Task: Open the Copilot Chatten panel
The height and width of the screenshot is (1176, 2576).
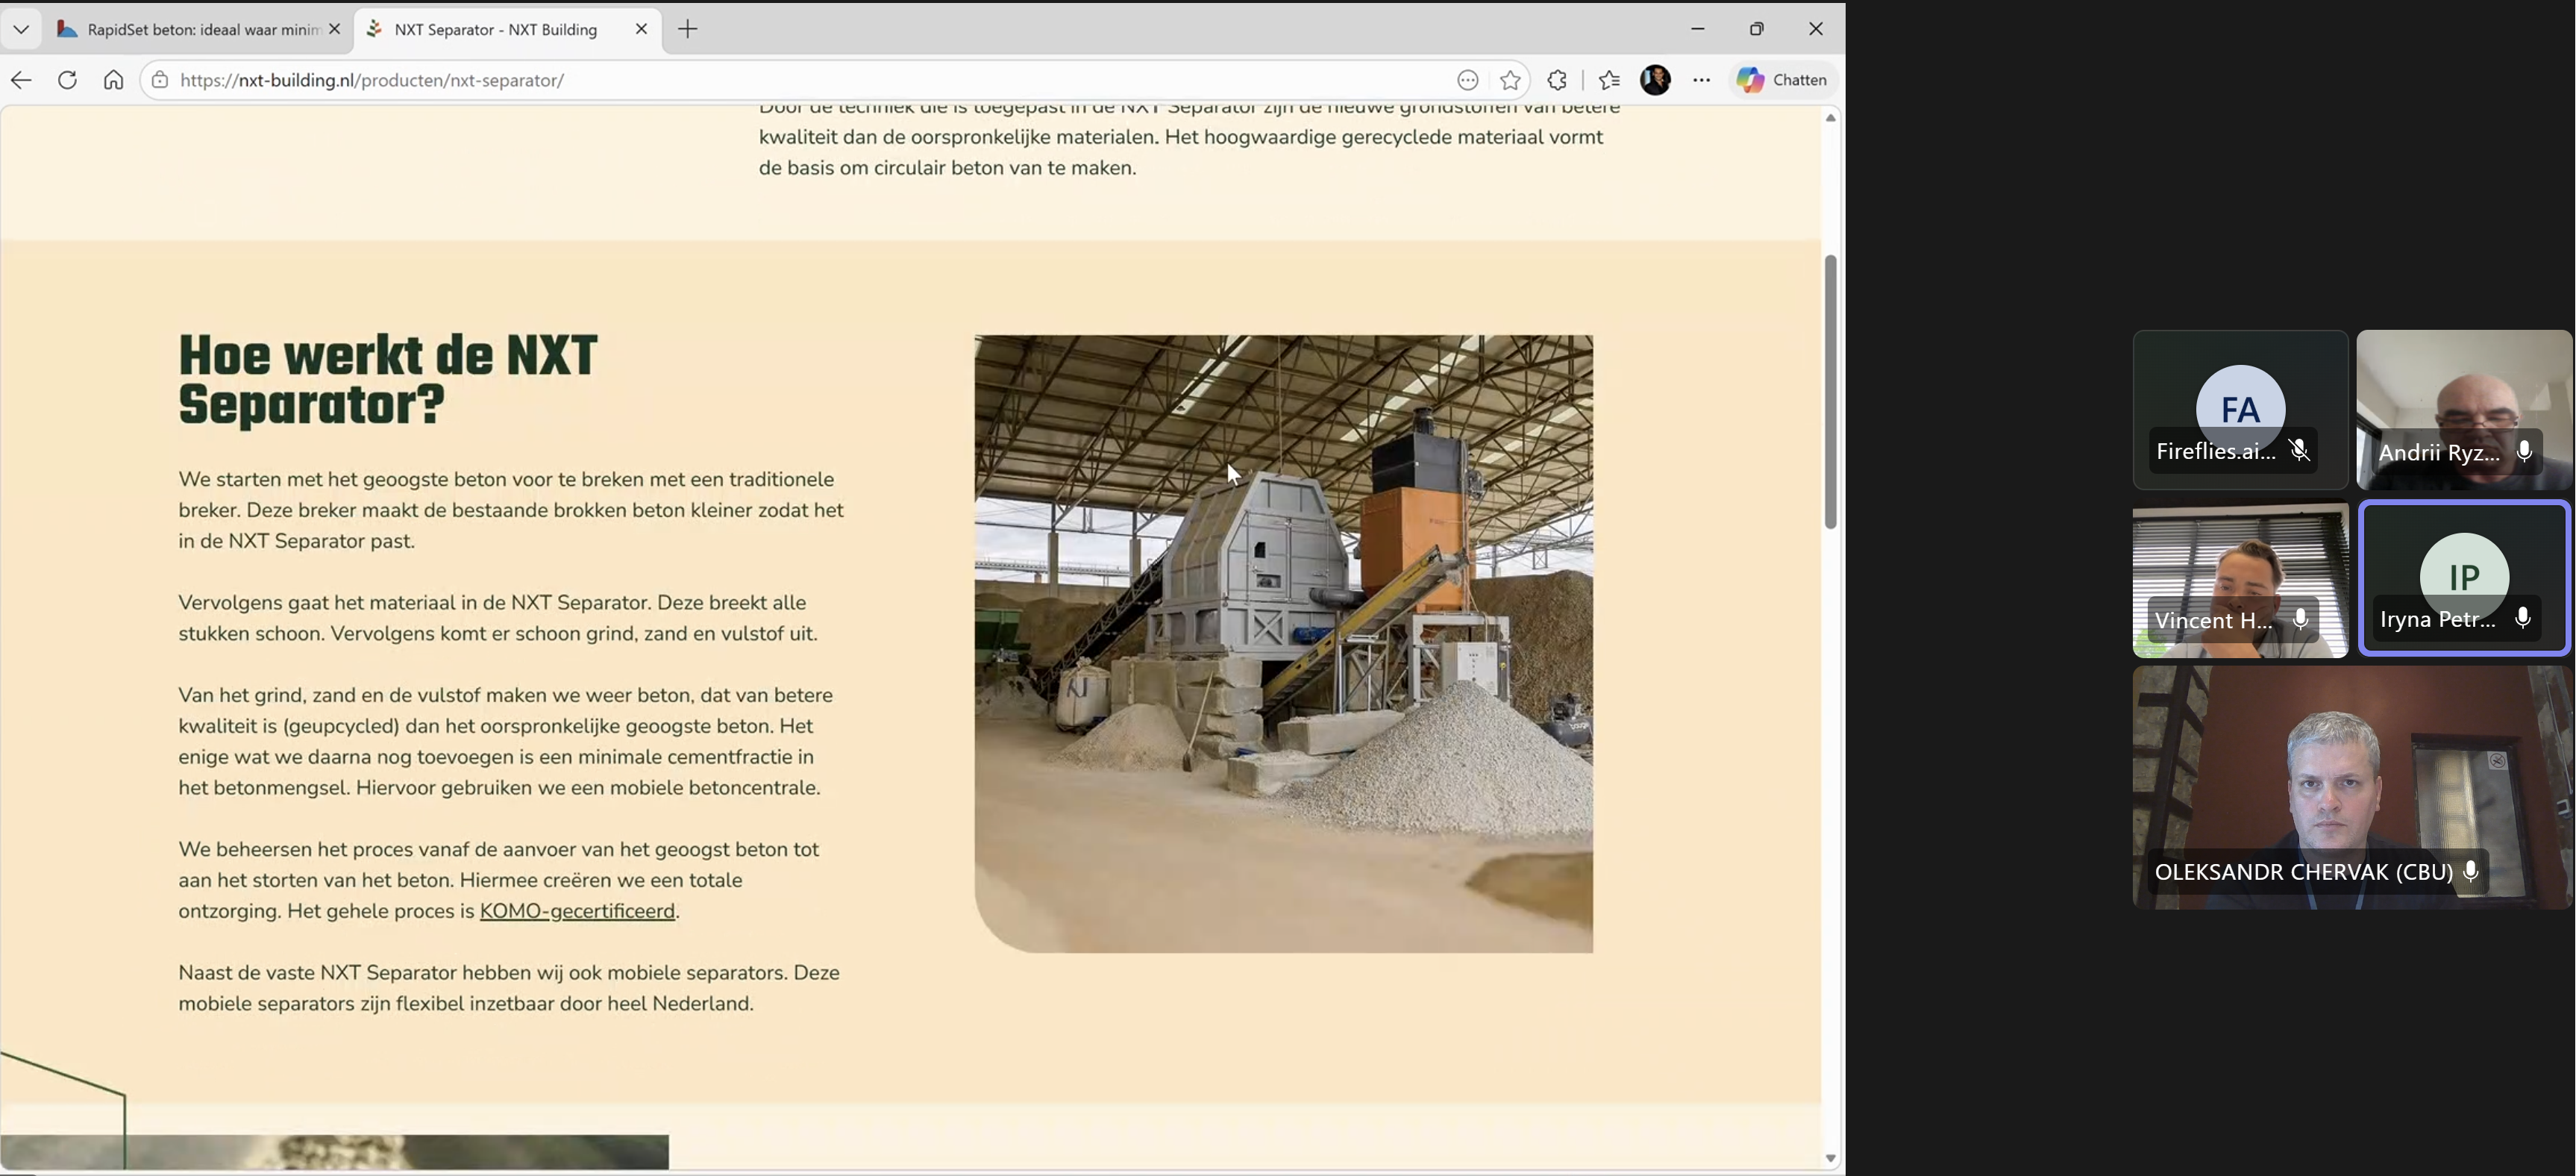Action: (1782, 80)
